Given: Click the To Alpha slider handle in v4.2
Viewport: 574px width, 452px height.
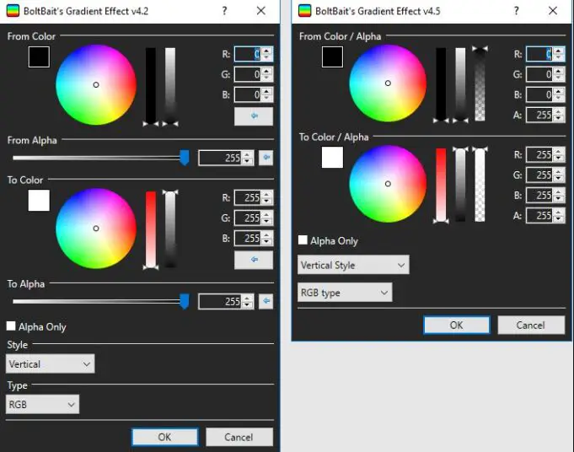Looking at the screenshot, I should tap(185, 301).
